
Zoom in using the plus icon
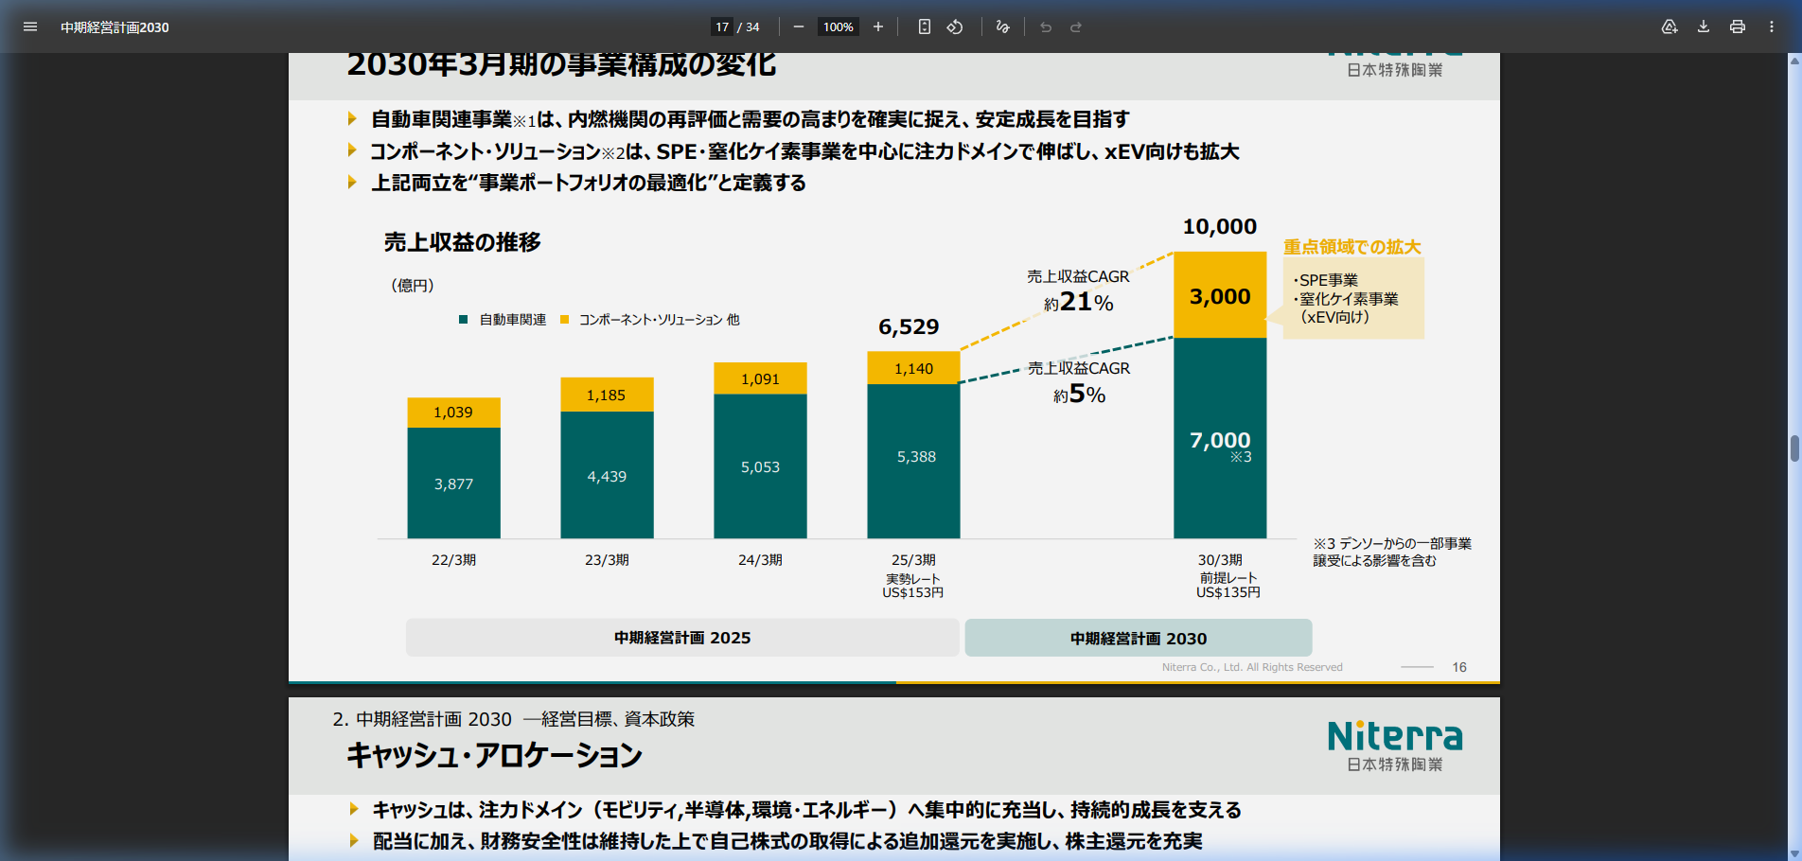click(877, 26)
